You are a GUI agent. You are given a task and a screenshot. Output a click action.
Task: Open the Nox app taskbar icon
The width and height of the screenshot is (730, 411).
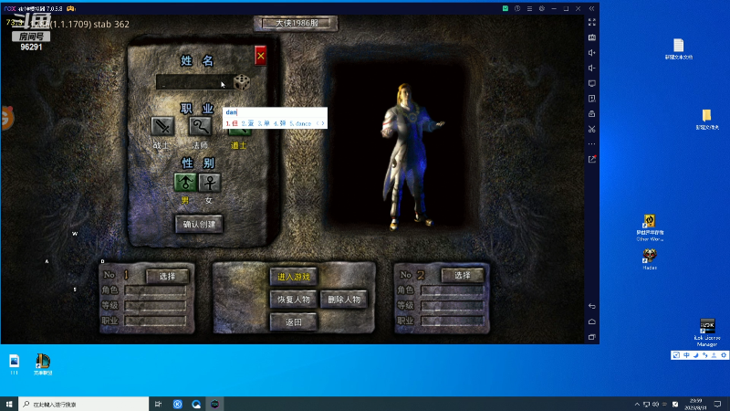pos(214,404)
